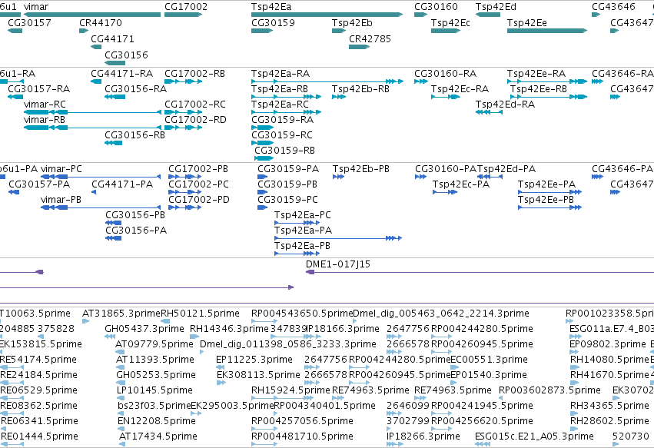Click protein Tsp42Ed-PA

pos(490,177)
